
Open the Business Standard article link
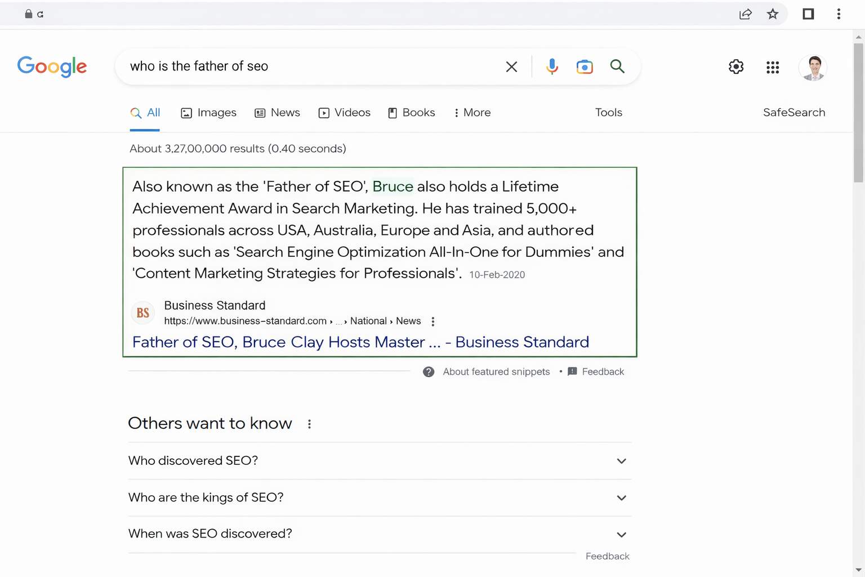pyautogui.click(x=360, y=342)
